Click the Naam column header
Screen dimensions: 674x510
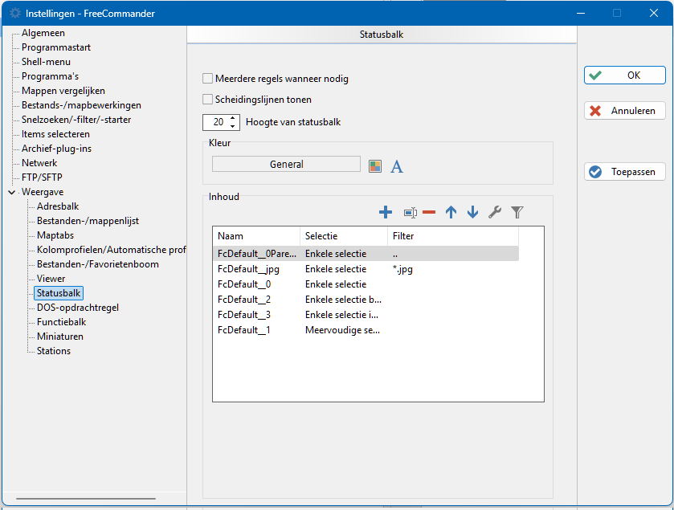(256, 236)
